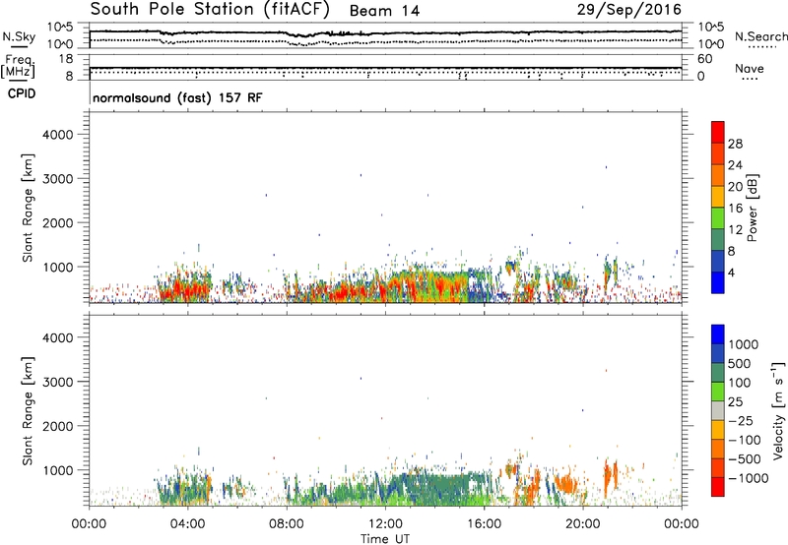Click the '16:00' time tick label
This screenshot has height=545, width=788.
[484, 524]
